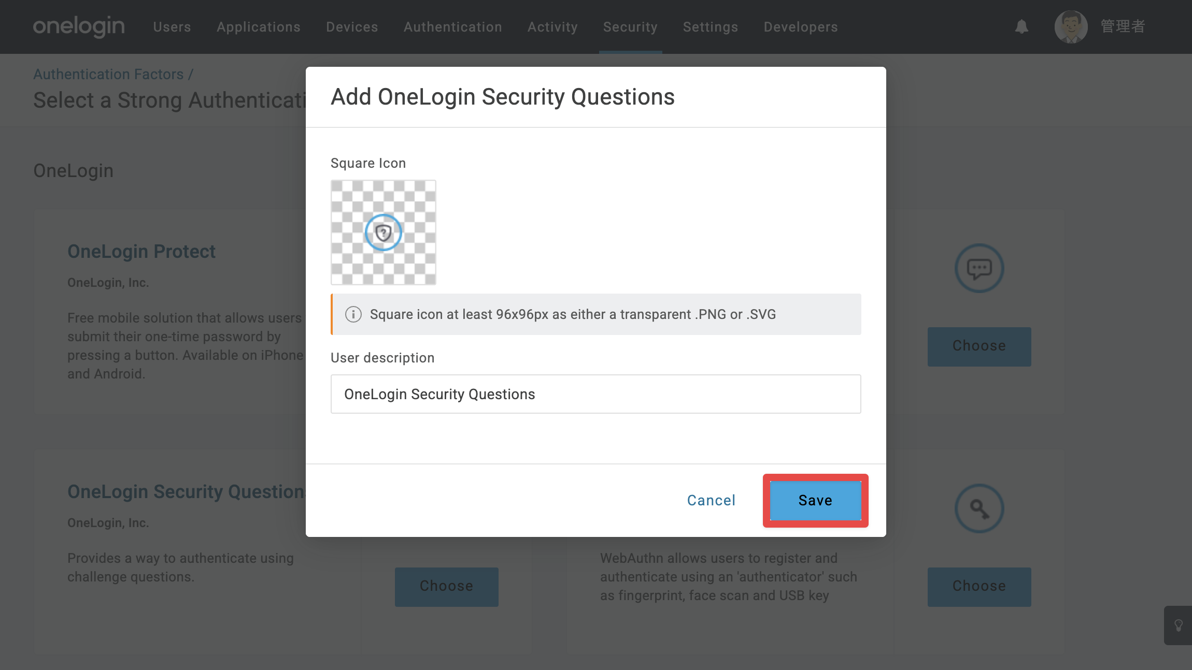Click the lightbulb help icon at the bottom right
The image size is (1192, 670).
pyautogui.click(x=1179, y=625)
